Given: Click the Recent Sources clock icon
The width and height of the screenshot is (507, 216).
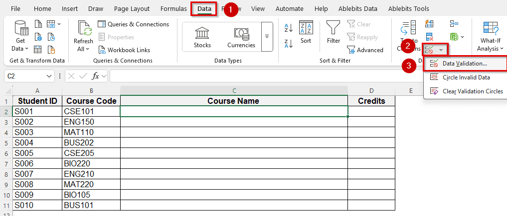Looking at the screenshot, I should pos(51,37).
